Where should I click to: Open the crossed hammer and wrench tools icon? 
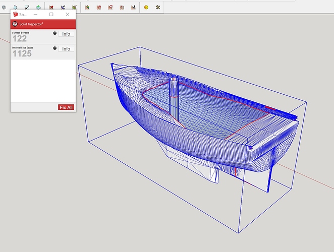pyautogui.click(x=158, y=8)
